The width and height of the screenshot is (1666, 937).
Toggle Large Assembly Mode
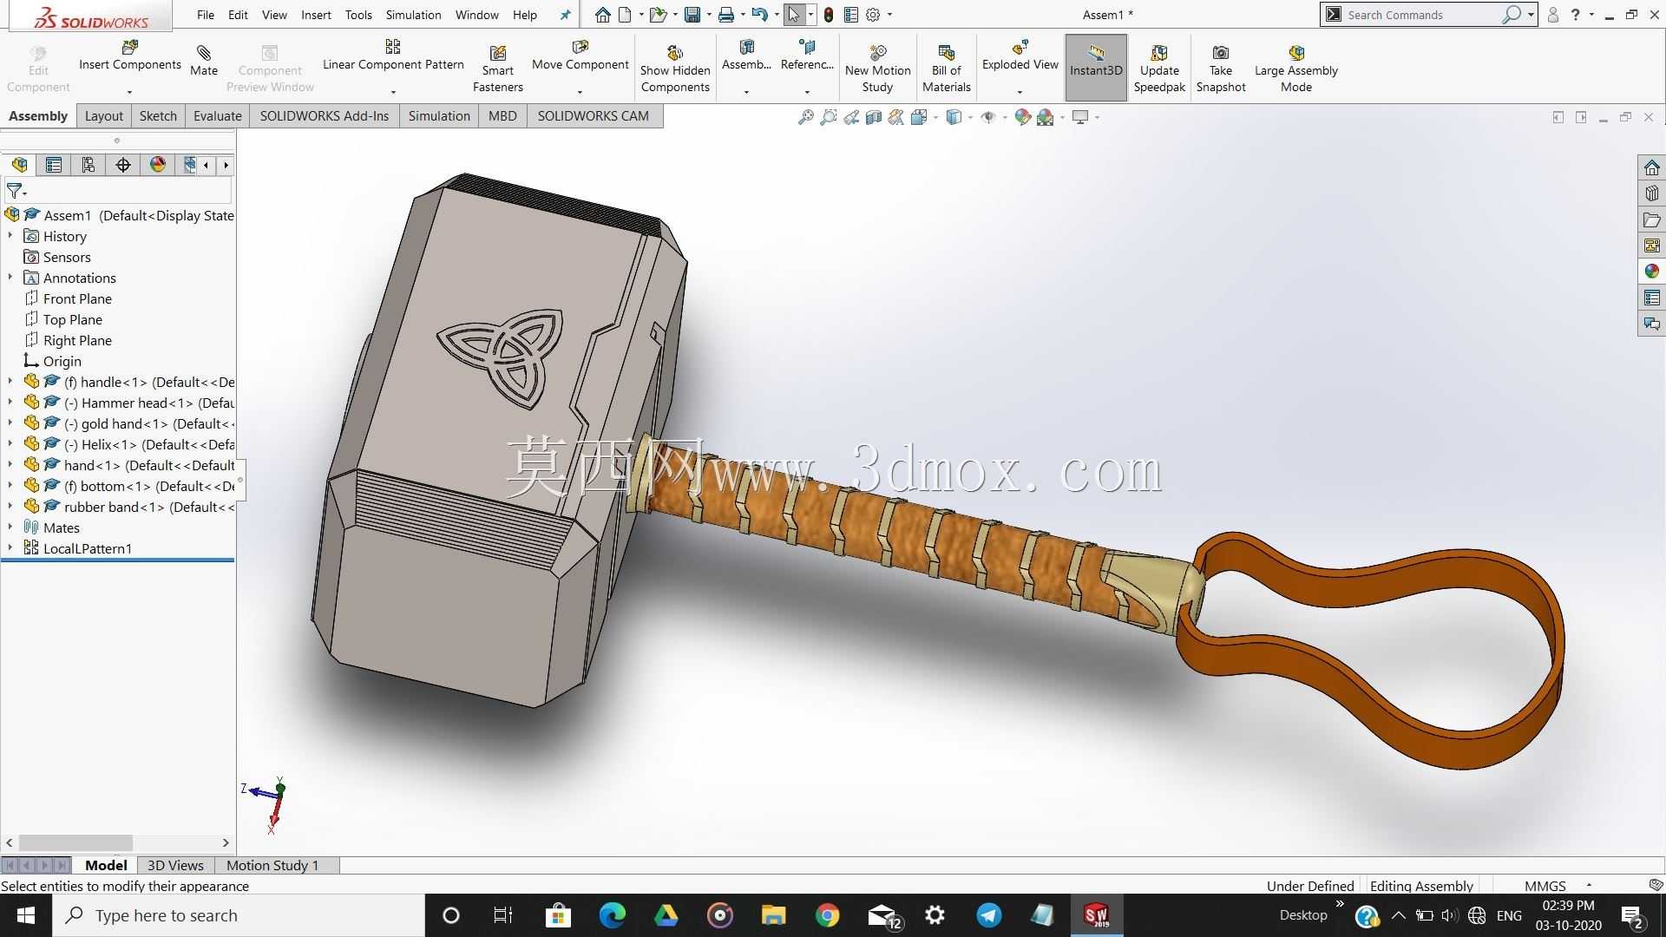tap(1296, 69)
